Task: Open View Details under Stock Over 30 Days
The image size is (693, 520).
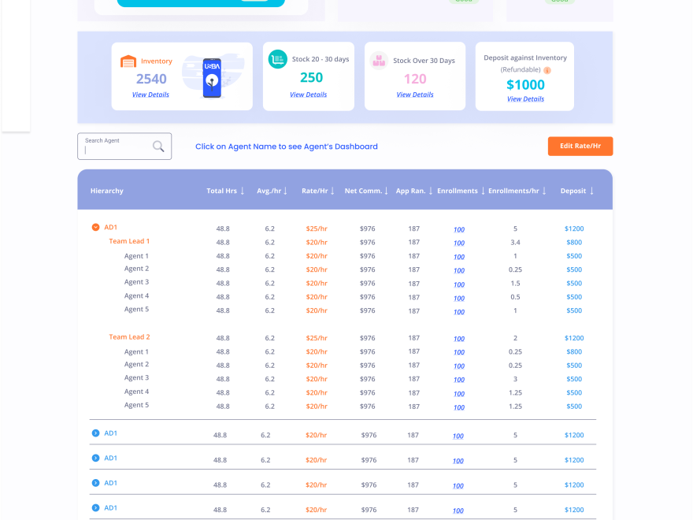Action: click(x=415, y=95)
